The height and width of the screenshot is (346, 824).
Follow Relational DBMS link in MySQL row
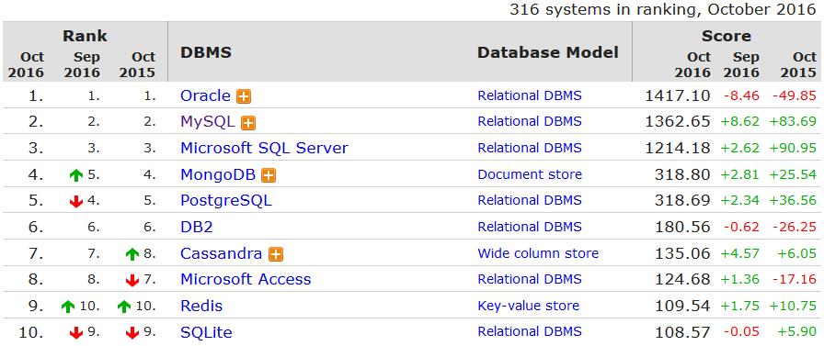(530, 122)
